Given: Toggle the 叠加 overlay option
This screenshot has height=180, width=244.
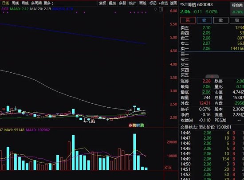Looking at the screenshot, I should point(113,3).
